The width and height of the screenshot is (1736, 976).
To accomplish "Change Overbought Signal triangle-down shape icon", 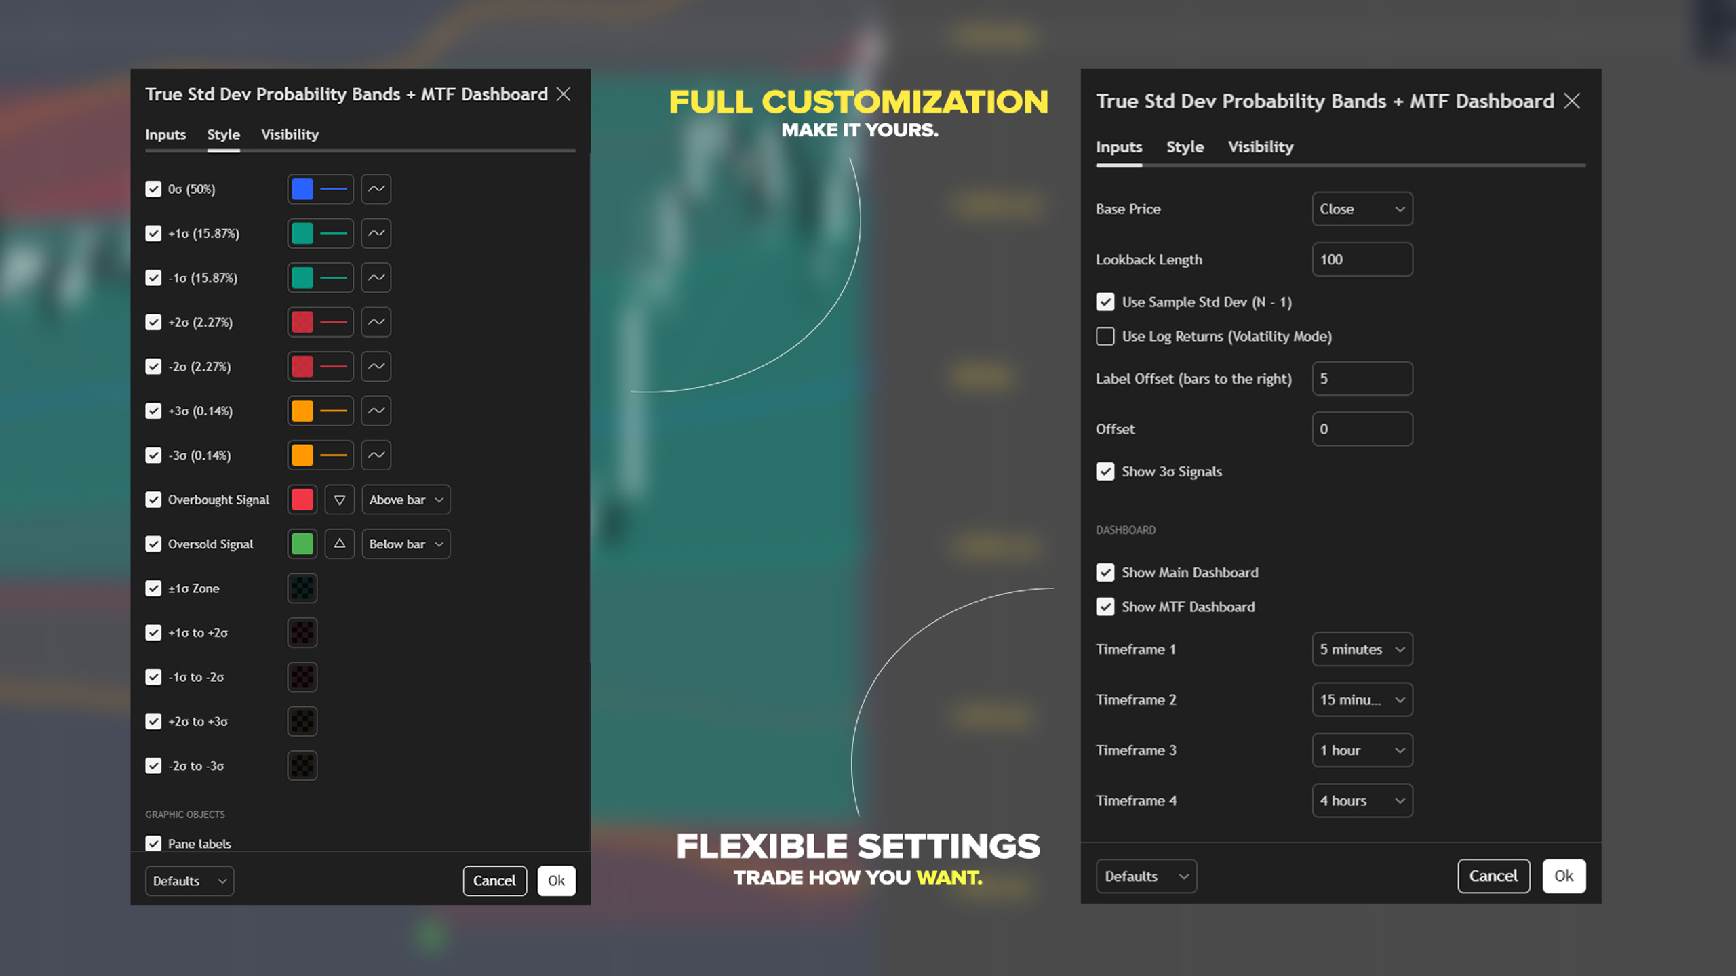I will click(x=339, y=500).
